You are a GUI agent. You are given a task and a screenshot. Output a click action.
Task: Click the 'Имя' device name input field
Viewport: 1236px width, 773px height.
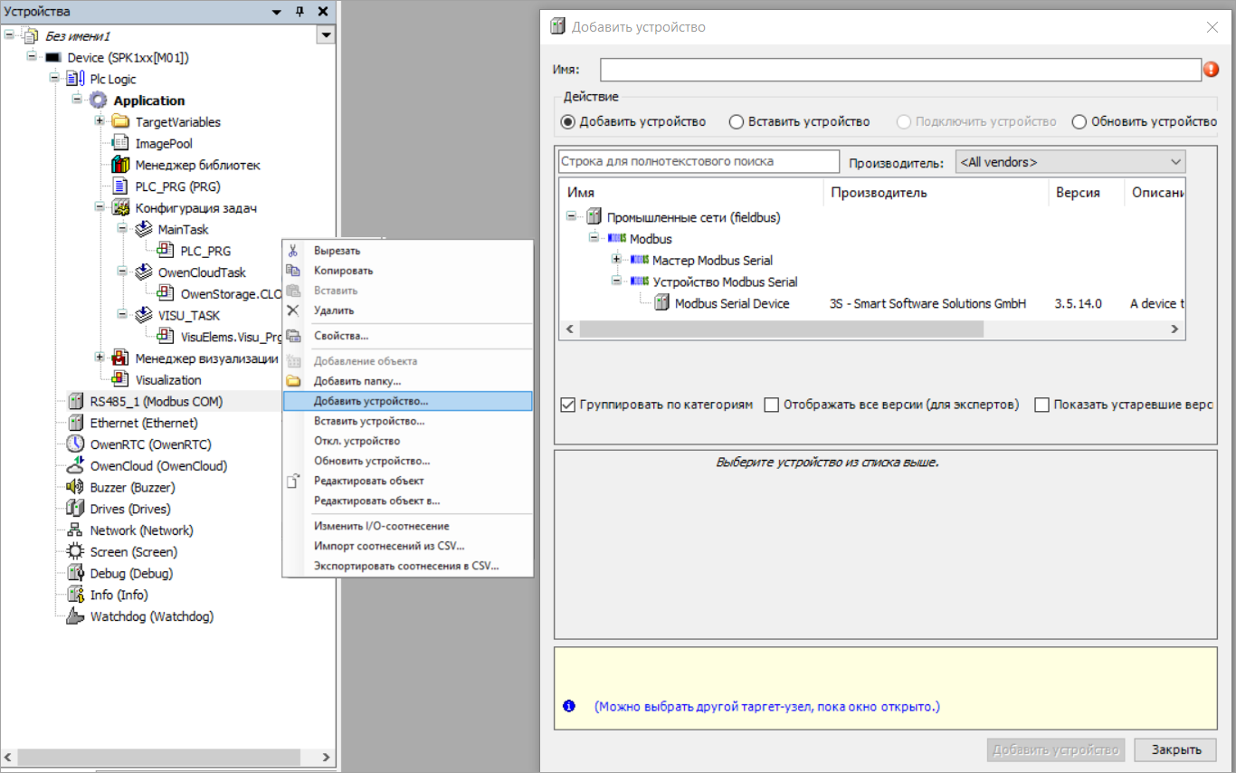[899, 71]
